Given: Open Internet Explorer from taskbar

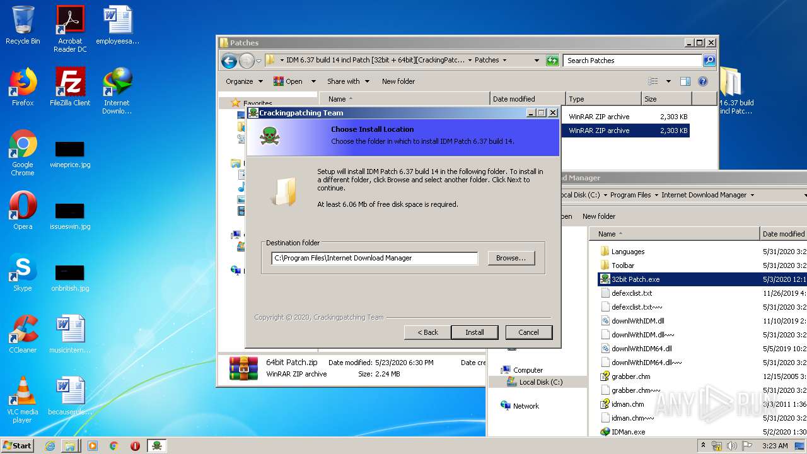Looking at the screenshot, I should point(50,446).
